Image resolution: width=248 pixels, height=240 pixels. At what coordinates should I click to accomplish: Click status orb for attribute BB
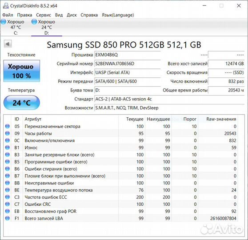point(7,183)
